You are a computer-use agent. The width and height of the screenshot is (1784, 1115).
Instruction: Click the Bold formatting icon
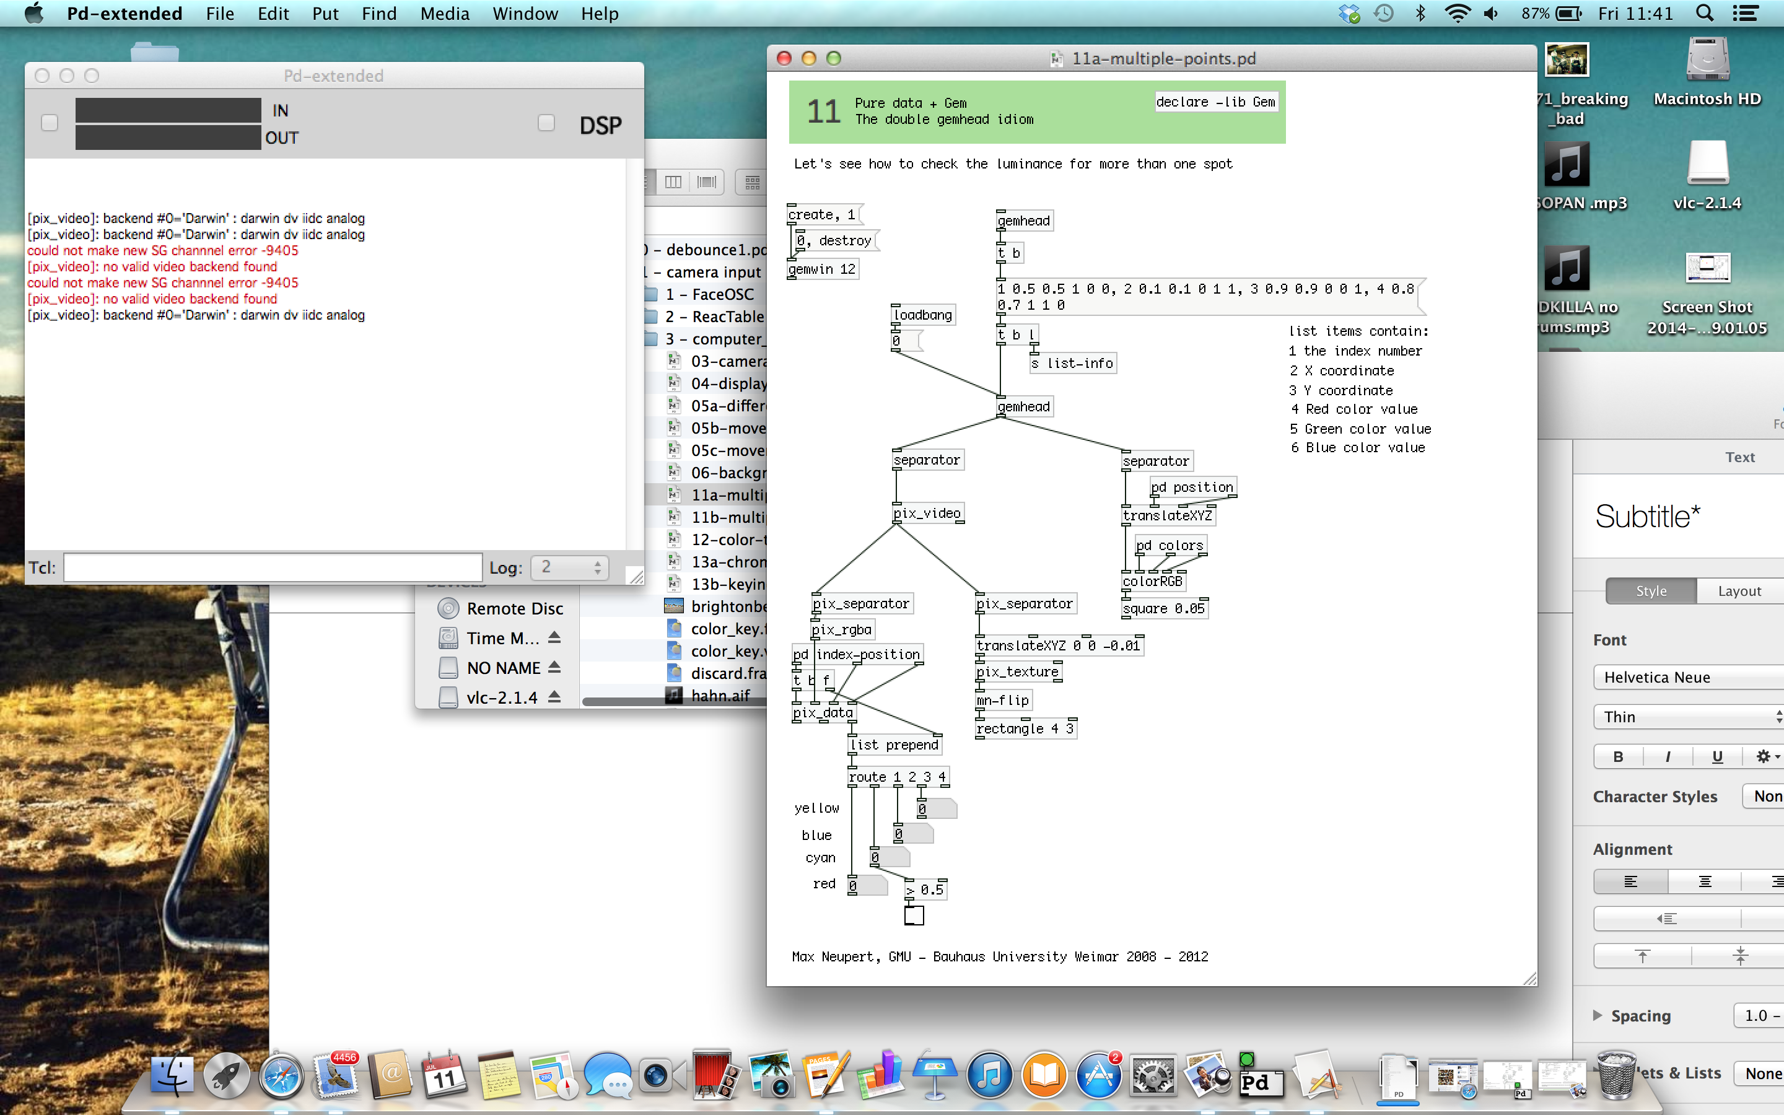tap(1619, 756)
